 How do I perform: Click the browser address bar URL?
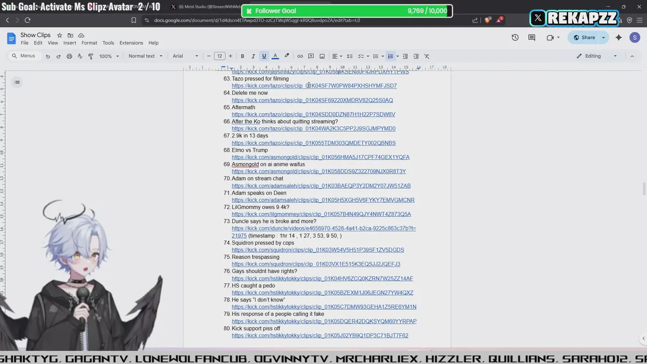[x=257, y=20]
